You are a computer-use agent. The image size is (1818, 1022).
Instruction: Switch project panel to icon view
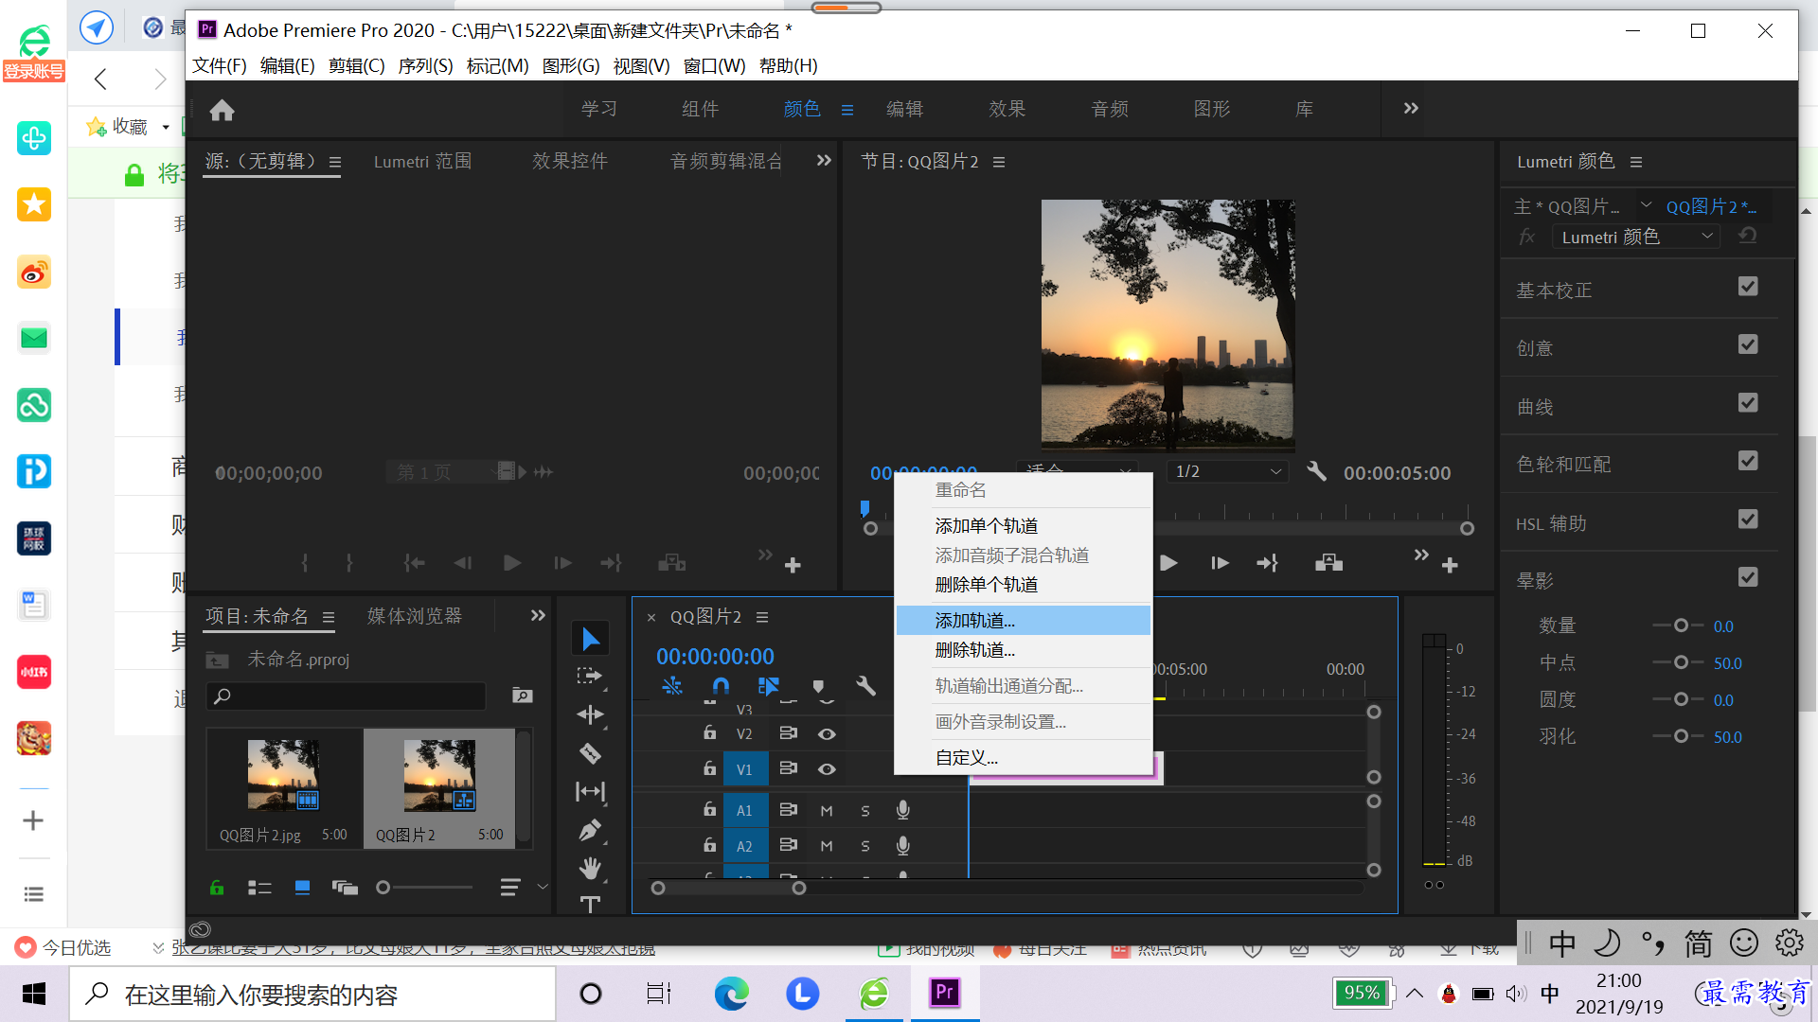(x=302, y=888)
